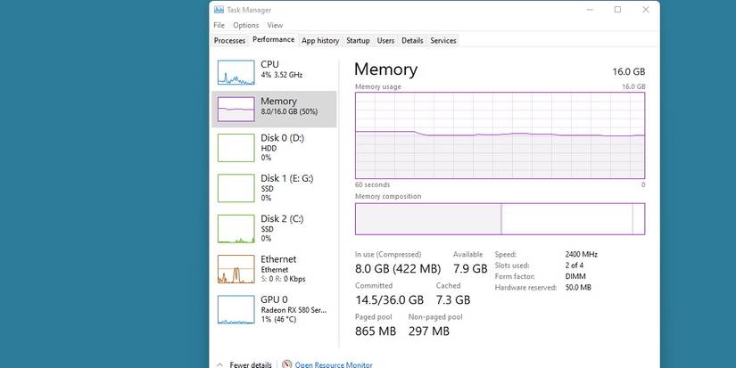Select the CPU usage graph thumbnail
736x368 pixels.
click(x=236, y=73)
